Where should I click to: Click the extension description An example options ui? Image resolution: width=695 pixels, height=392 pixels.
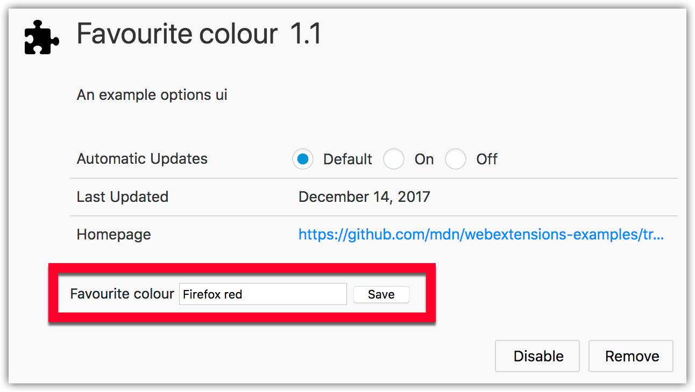click(152, 95)
